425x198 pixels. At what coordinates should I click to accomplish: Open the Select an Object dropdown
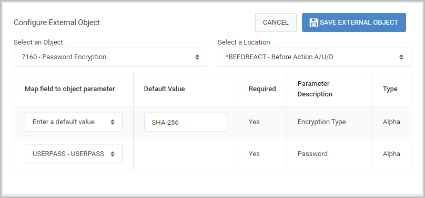(x=110, y=57)
